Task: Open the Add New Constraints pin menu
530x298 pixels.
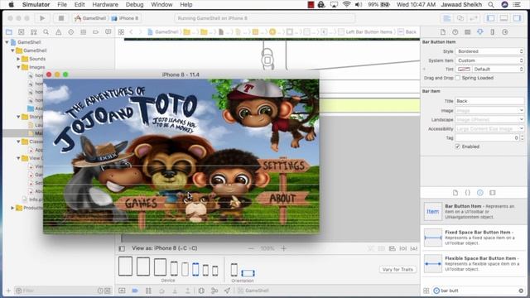Action: pyautogui.click(x=403, y=248)
